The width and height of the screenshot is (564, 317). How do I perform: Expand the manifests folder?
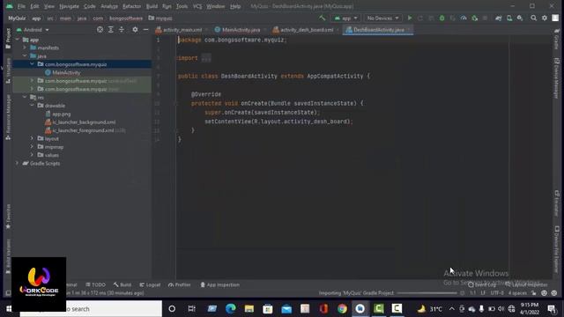pyautogui.click(x=25, y=48)
